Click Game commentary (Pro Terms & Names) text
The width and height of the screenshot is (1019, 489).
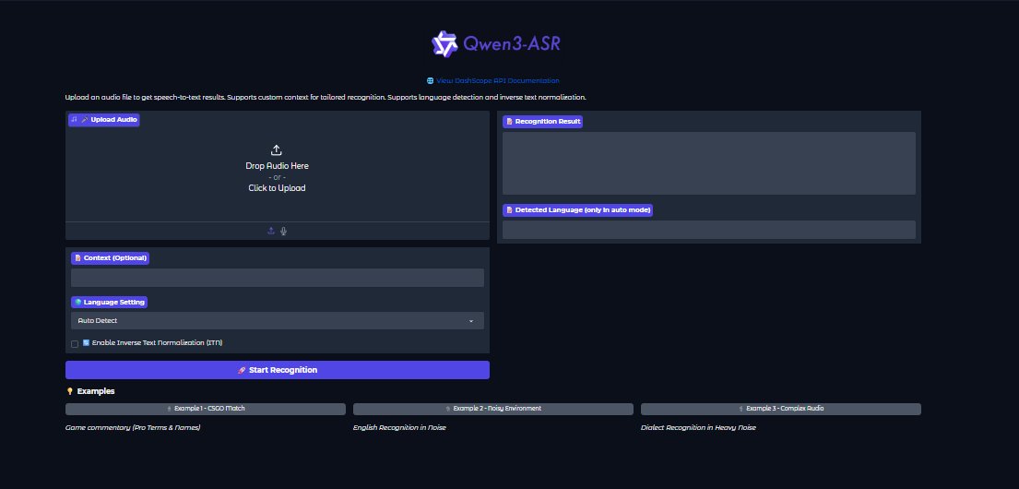(133, 428)
